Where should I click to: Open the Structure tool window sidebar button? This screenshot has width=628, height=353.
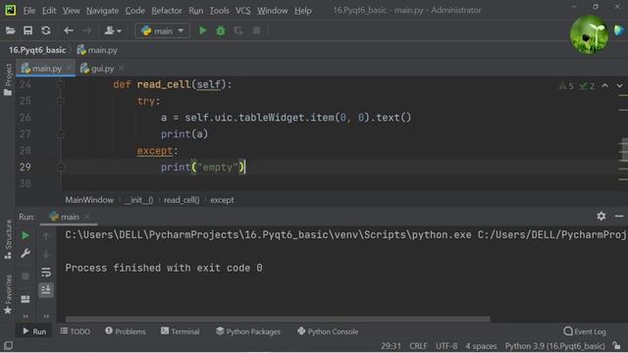(x=8, y=239)
